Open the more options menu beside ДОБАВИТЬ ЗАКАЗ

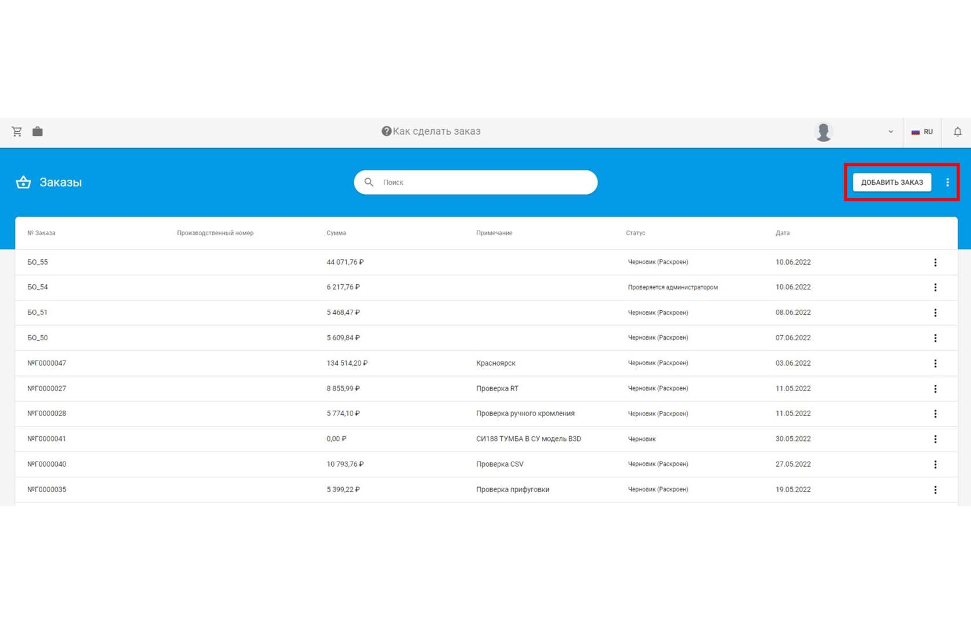tap(947, 182)
